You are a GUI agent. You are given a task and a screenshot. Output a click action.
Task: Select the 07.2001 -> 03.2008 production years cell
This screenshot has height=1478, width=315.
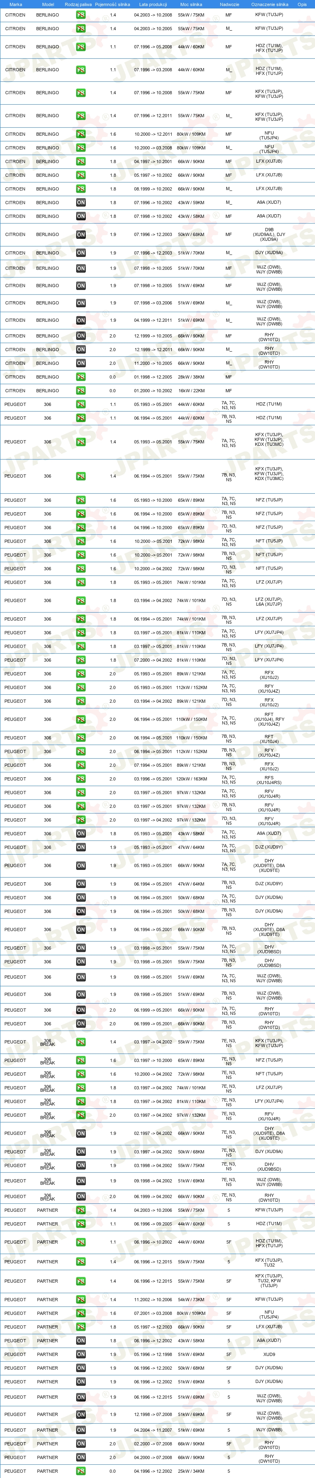click(153, 1313)
